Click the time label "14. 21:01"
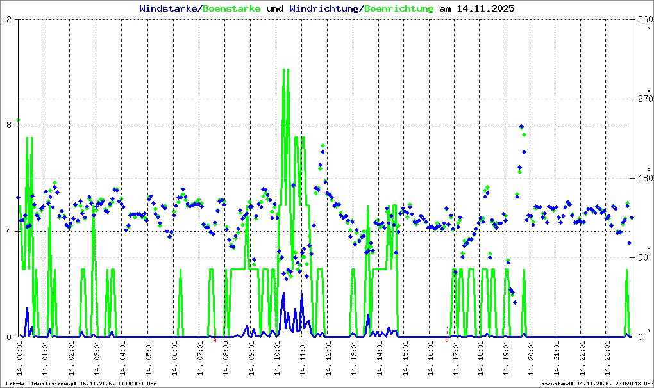The width and height of the screenshot is (654, 388). tap(558, 358)
